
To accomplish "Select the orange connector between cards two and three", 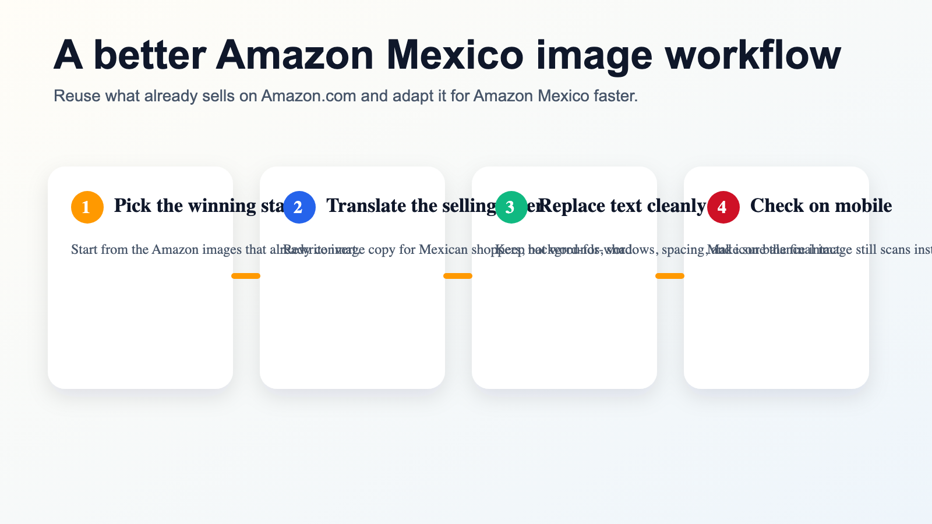I will click(x=458, y=276).
